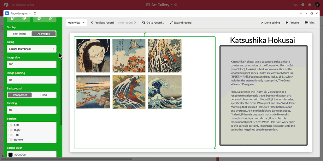Set background to Transparent
This screenshot has width=323, height=161.
click(20, 95)
